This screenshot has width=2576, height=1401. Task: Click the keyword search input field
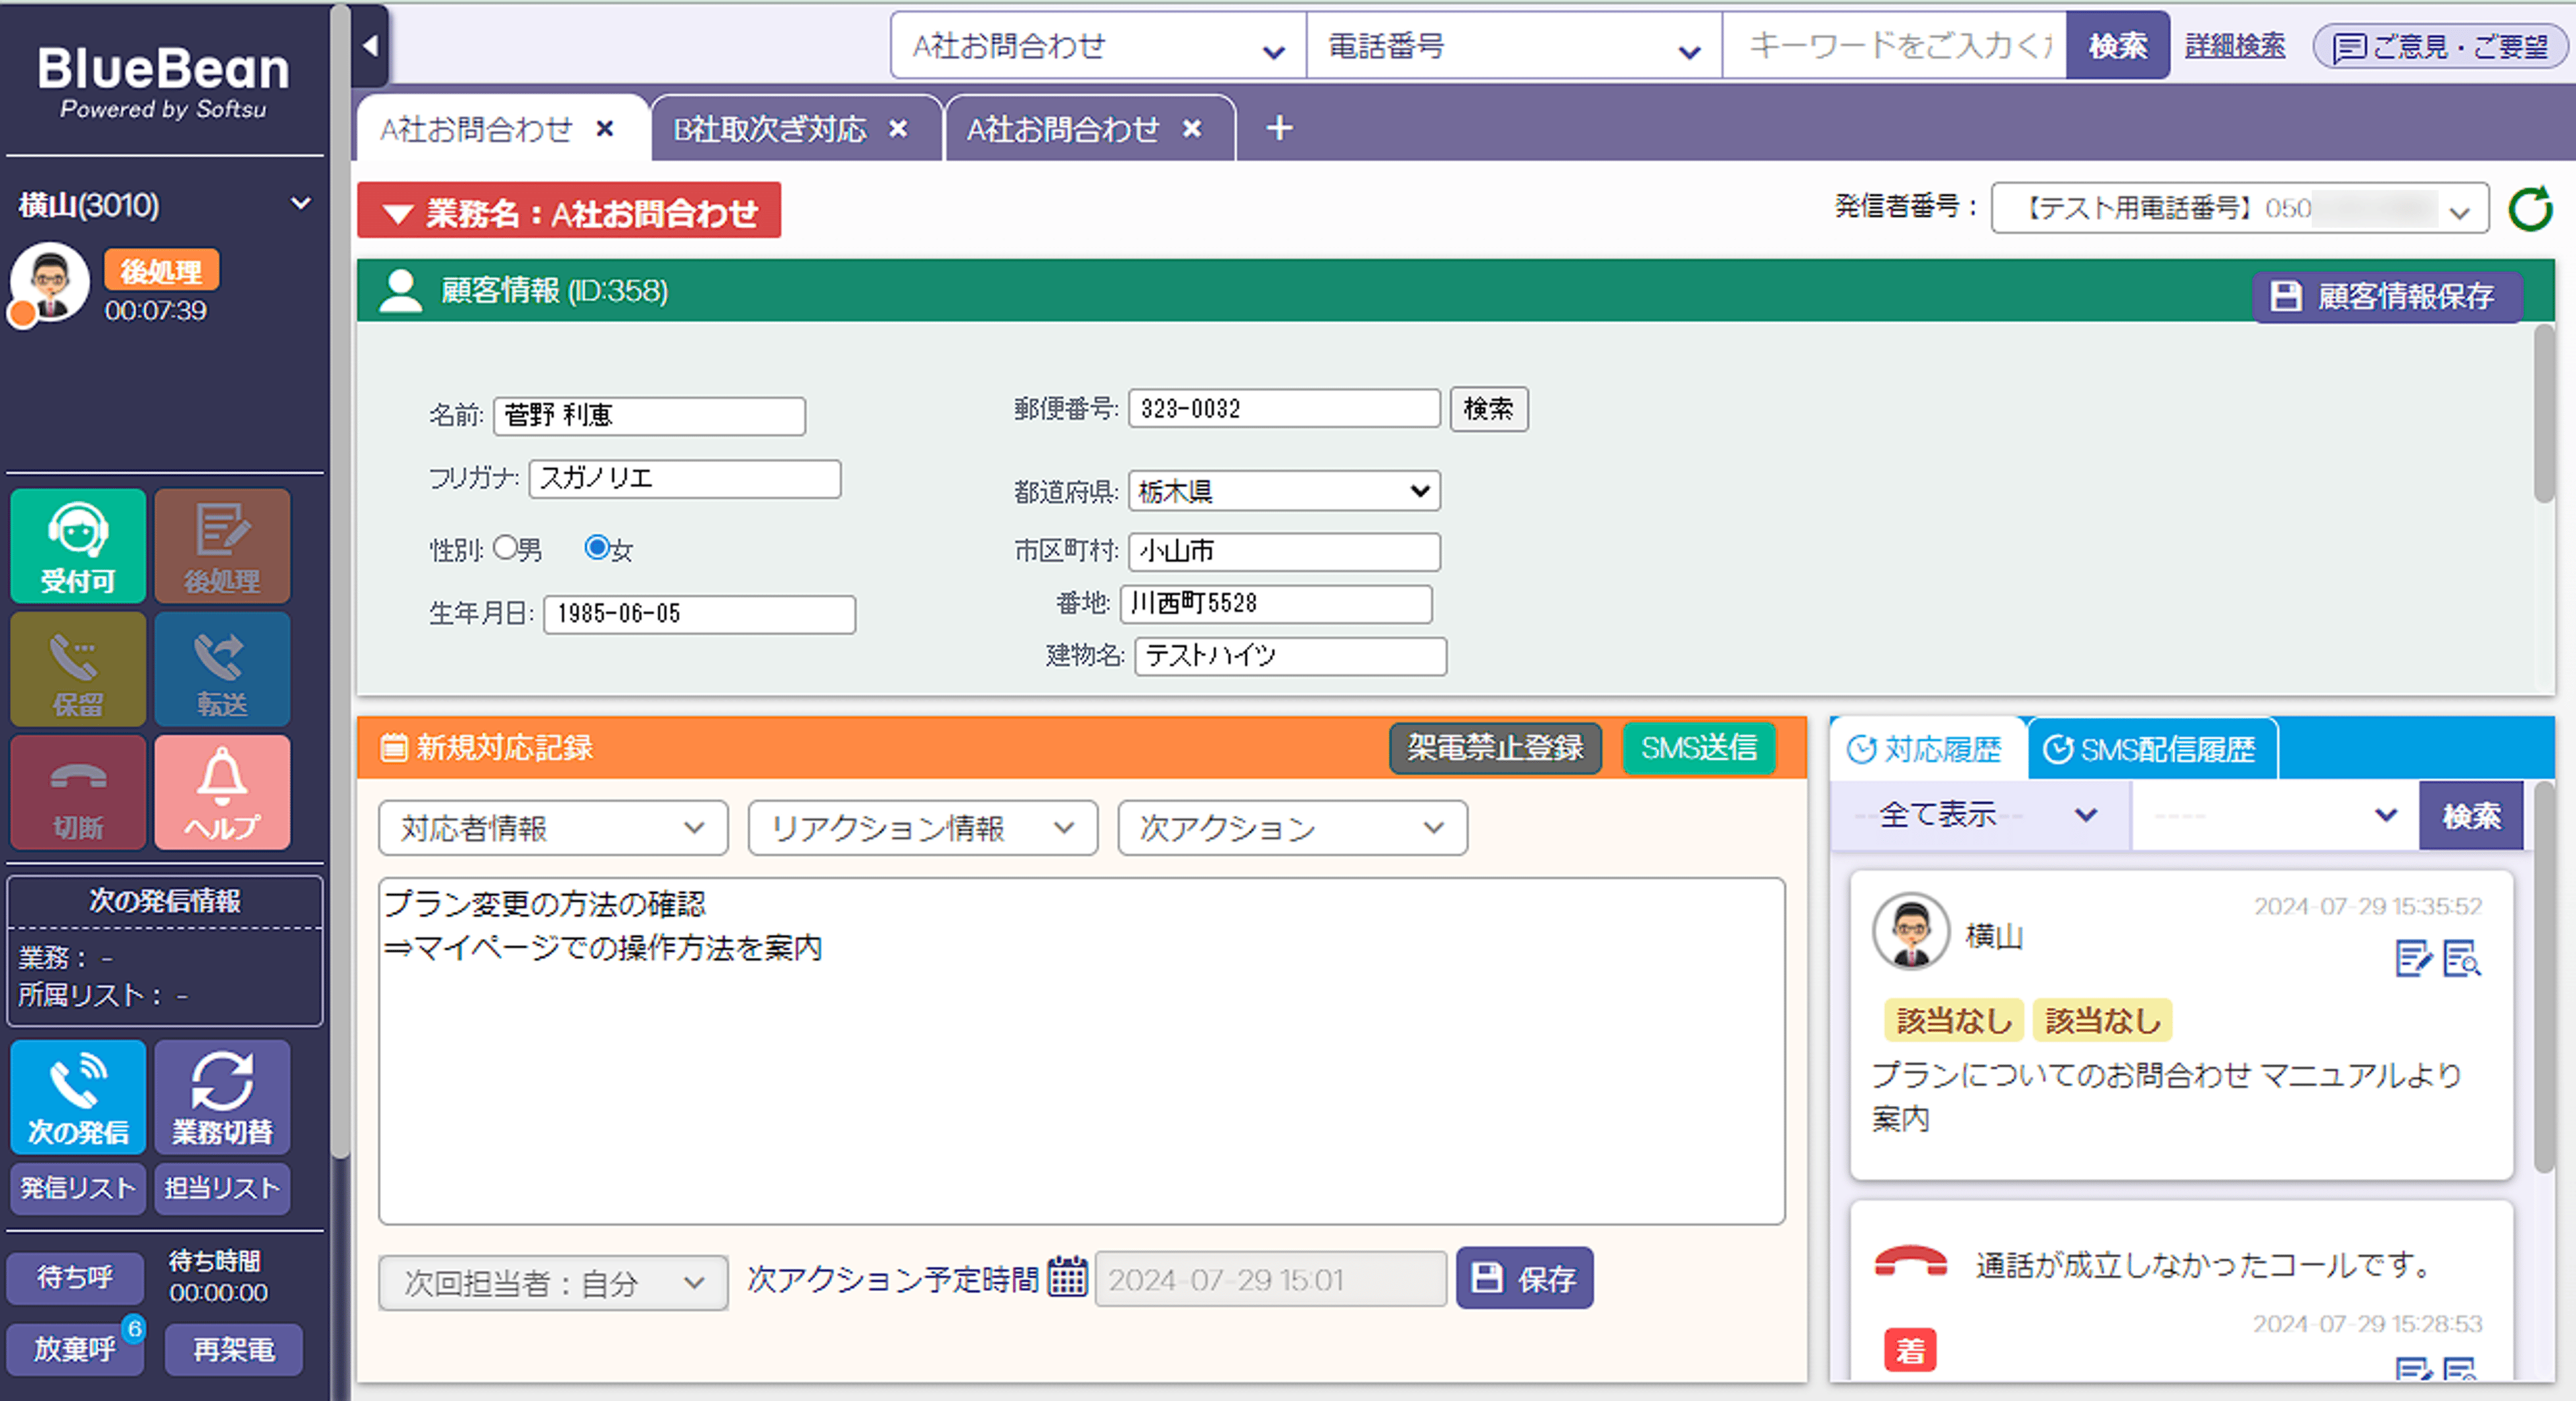click(1894, 46)
